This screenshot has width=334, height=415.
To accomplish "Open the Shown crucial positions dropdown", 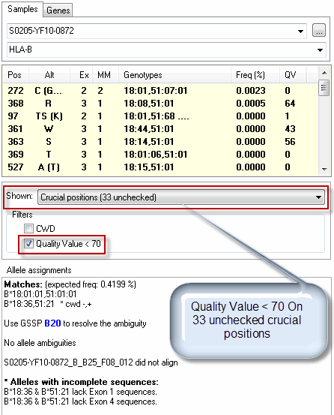I will 181,197.
